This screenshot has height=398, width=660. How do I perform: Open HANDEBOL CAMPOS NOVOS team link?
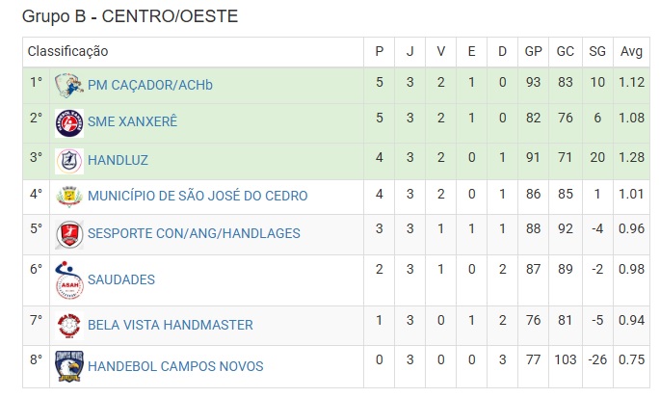pyautogui.click(x=175, y=366)
